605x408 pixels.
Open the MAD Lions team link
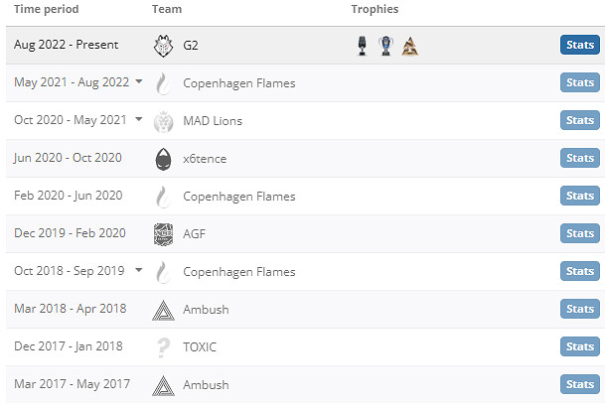tap(213, 121)
